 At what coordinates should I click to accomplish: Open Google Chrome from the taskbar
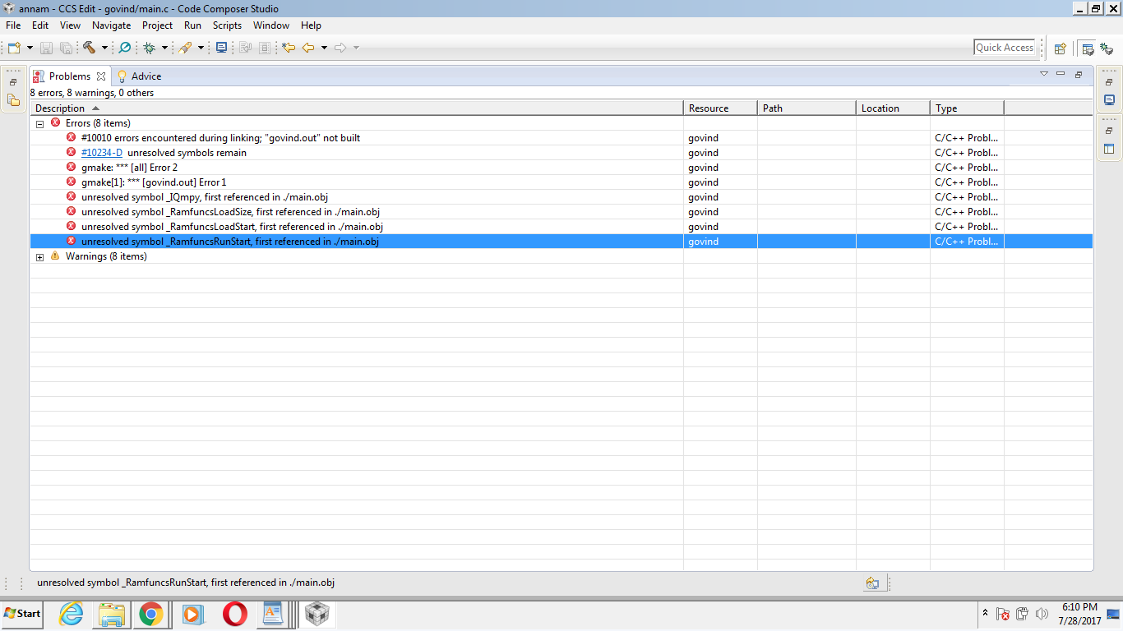pos(150,614)
